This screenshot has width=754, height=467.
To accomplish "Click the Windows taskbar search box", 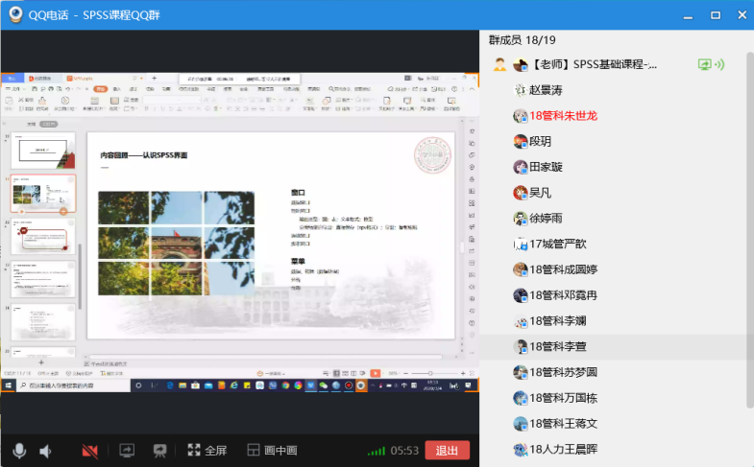I will coord(73,385).
